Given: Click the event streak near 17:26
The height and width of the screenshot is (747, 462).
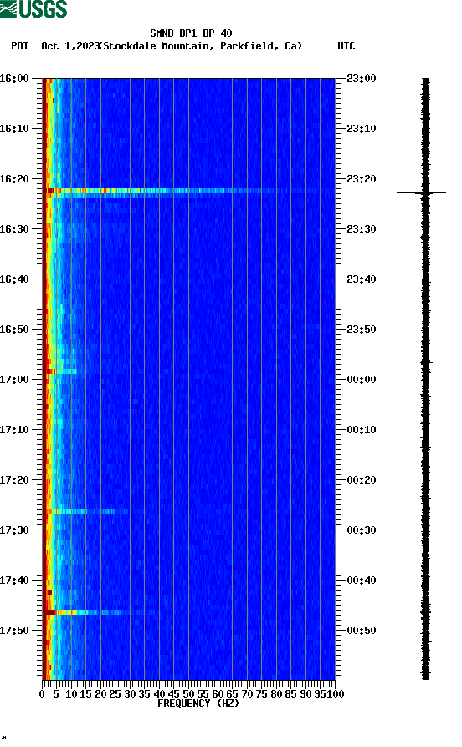Looking at the screenshot, I should [x=88, y=512].
